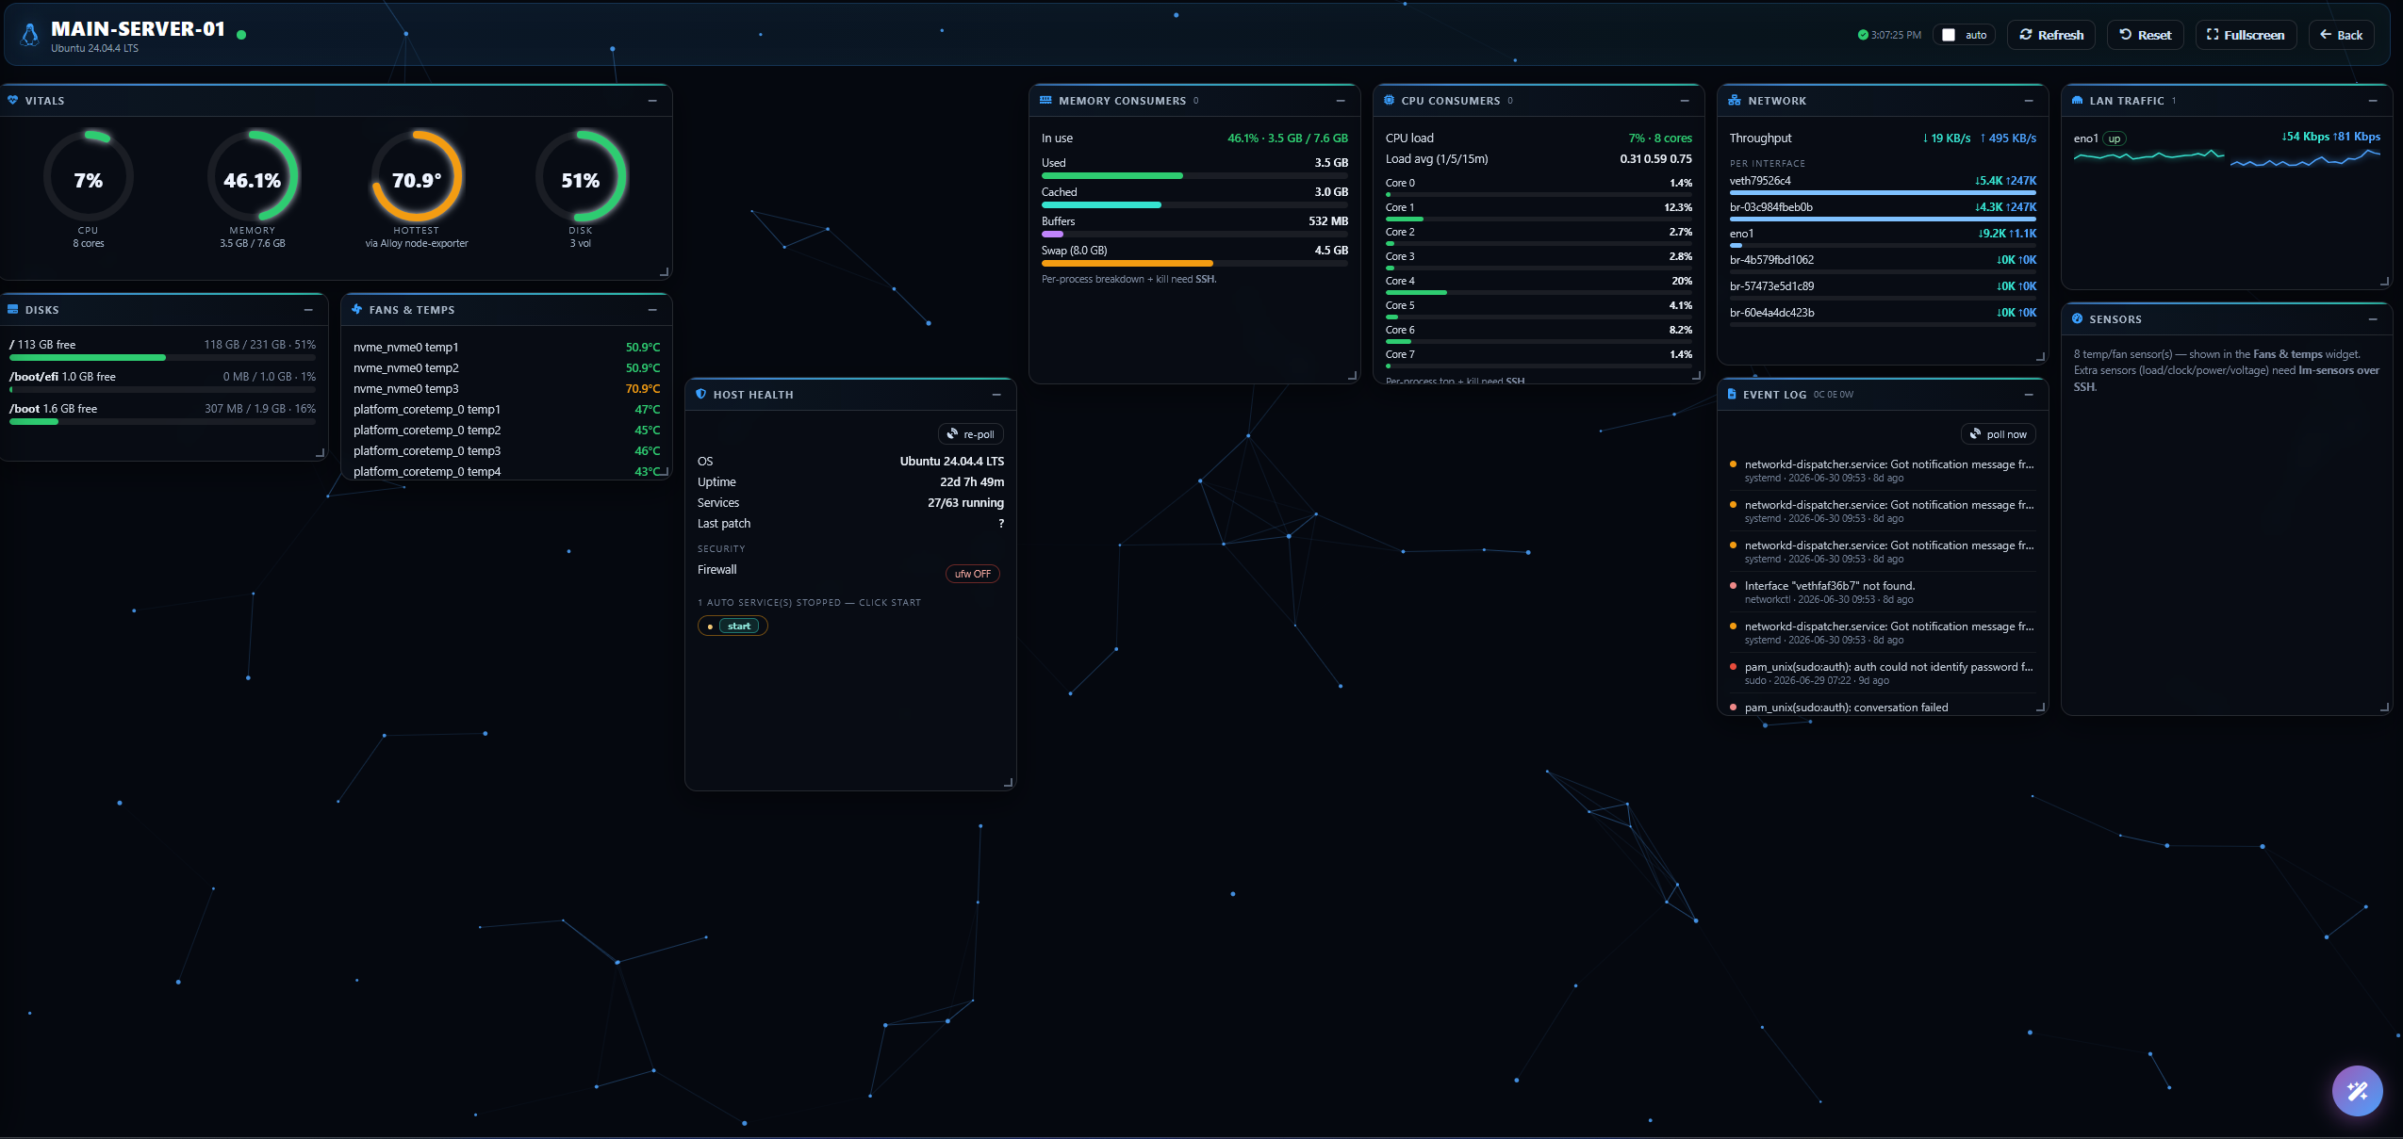Collapse the CPU Consumers panel
The image size is (2403, 1139).
(x=1685, y=101)
